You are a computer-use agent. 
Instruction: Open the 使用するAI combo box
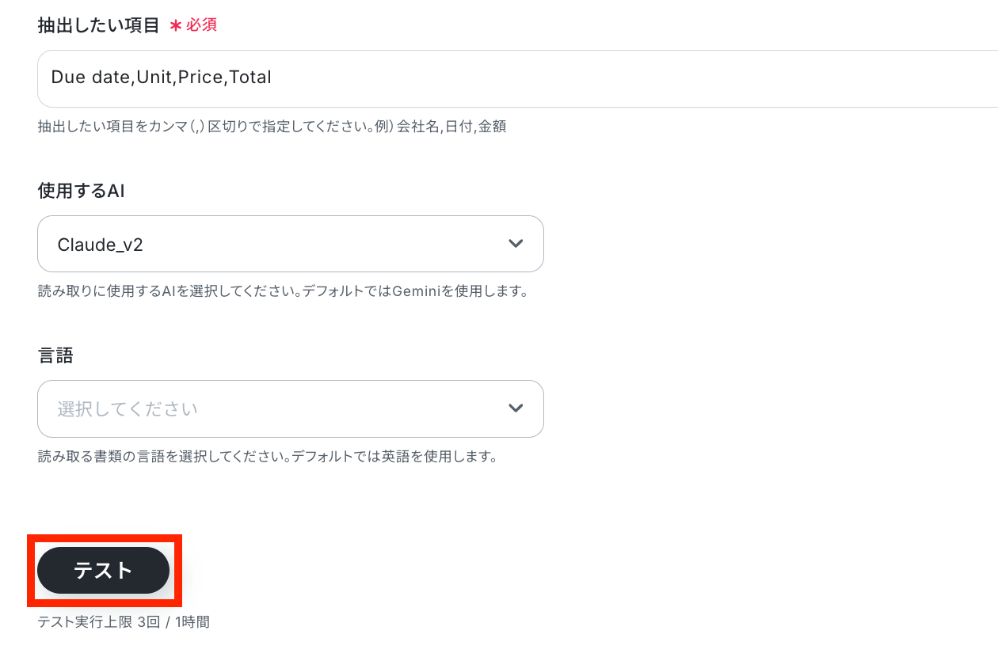290,244
